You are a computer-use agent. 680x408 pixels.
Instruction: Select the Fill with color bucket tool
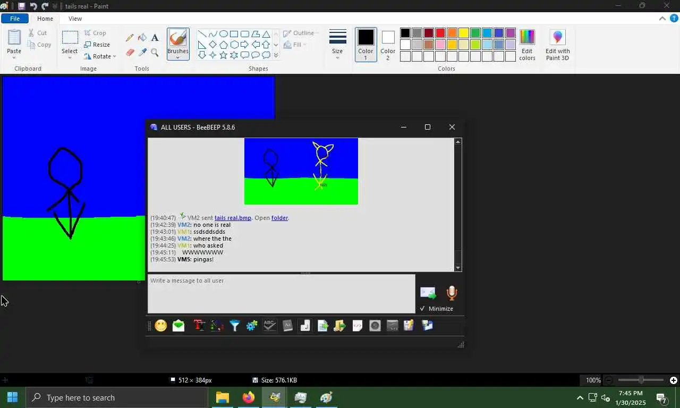tap(142, 38)
